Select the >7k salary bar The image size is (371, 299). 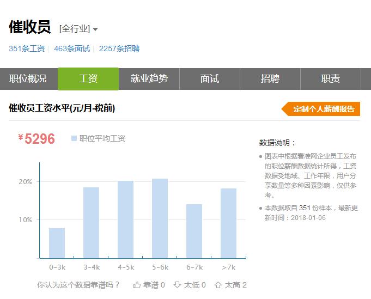click(x=229, y=223)
